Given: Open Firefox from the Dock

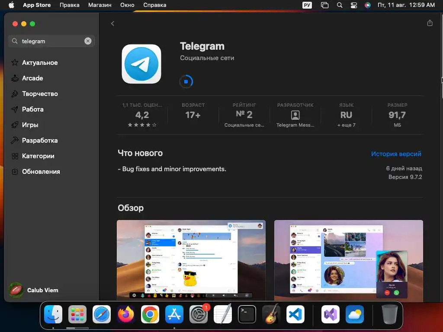Looking at the screenshot, I should tap(126, 314).
